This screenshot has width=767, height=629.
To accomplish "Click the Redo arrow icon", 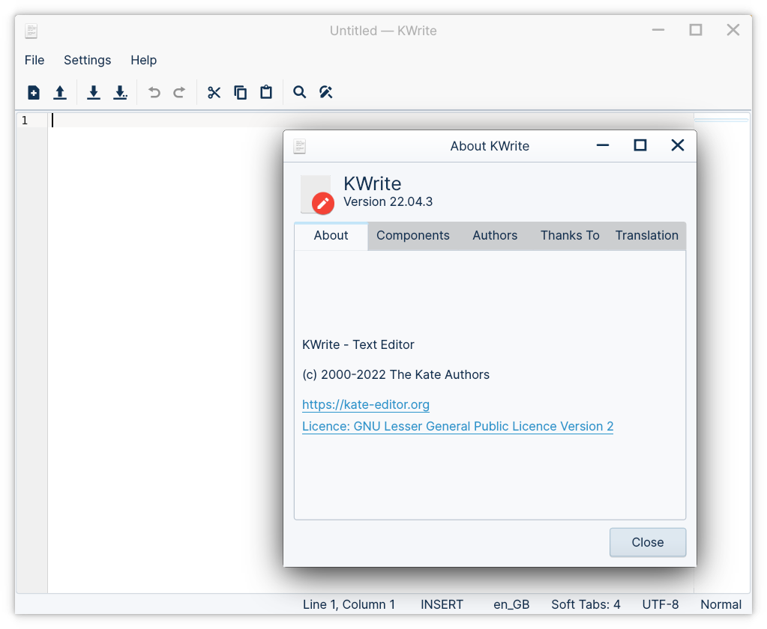I will [x=179, y=92].
